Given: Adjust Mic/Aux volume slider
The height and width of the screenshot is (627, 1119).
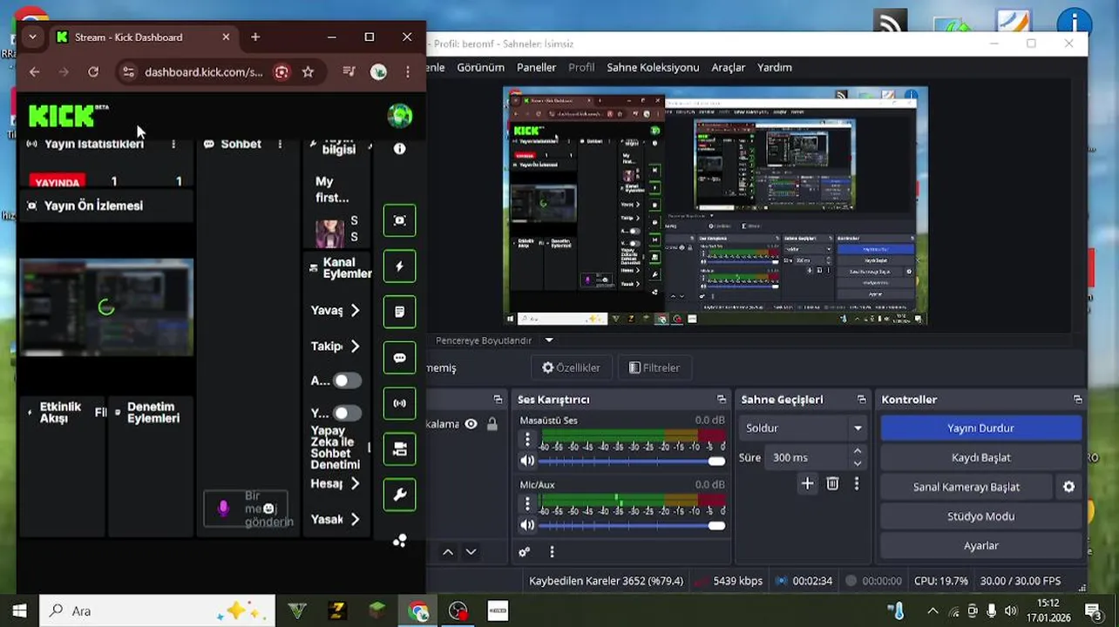Looking at the screenshot, I should tap(632, 526).
